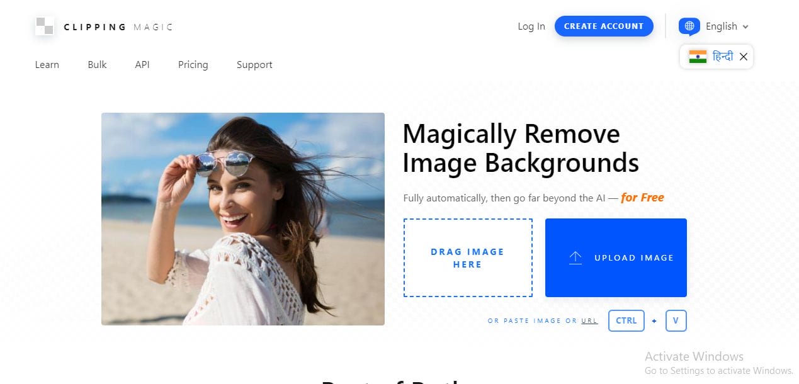
Task: Open the Learn menu item
Action: point(47,65)
